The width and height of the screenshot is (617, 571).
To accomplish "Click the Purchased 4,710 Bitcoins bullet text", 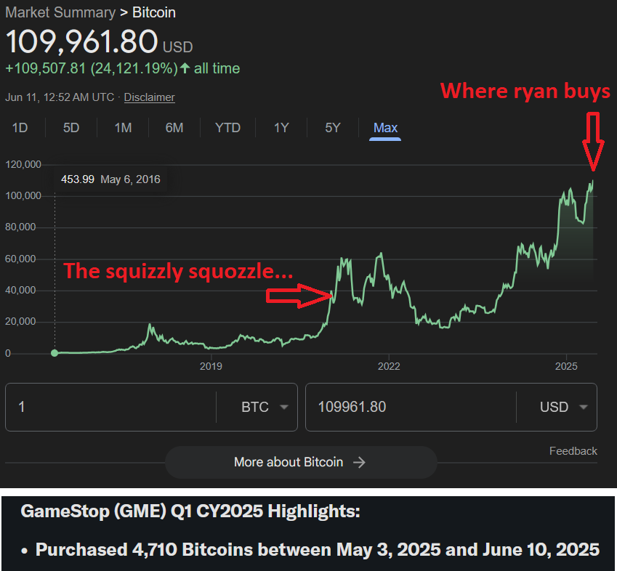I will (317, 549).
